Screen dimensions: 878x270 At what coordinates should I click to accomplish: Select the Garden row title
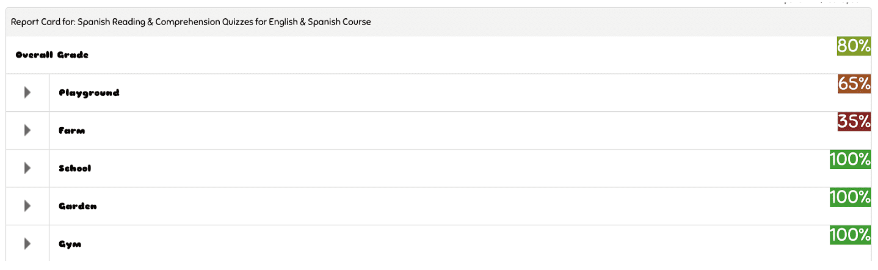78,206
